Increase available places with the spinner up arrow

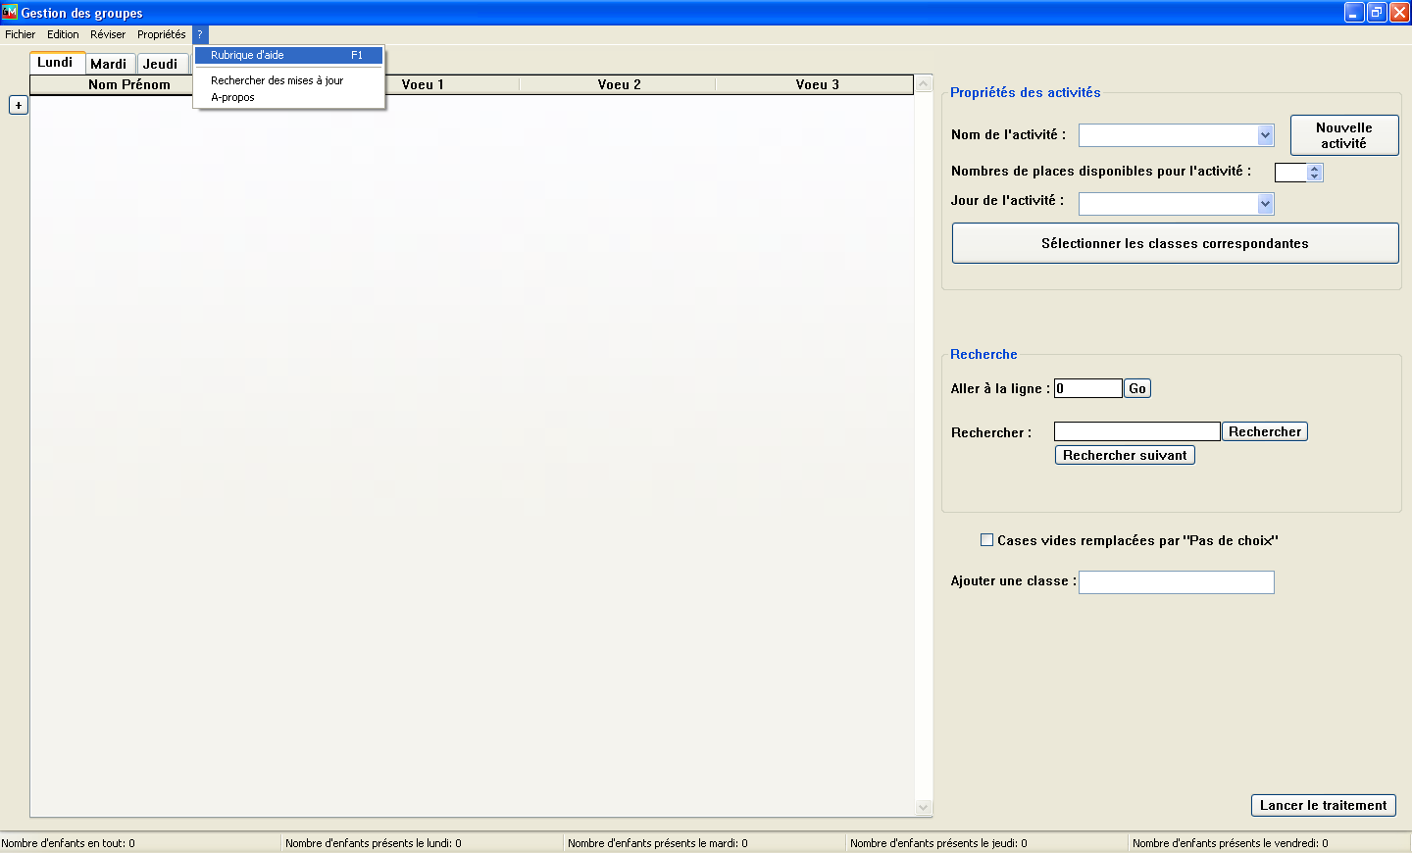coord(1315,168)
